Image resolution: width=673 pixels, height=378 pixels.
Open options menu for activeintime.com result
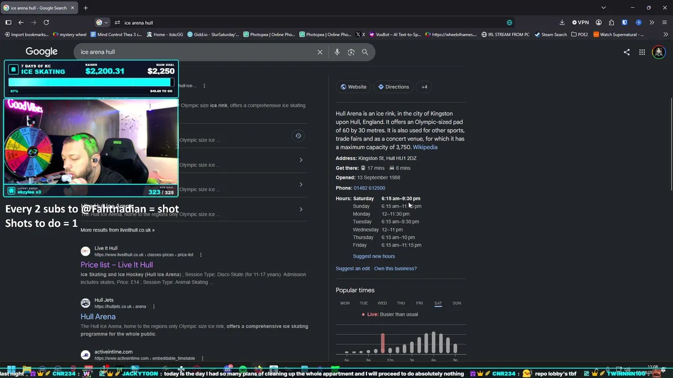[202, 358]
